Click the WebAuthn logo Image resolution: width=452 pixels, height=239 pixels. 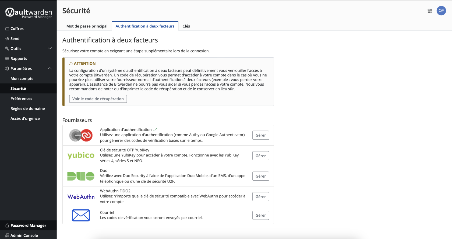click(x=81, y=197)
